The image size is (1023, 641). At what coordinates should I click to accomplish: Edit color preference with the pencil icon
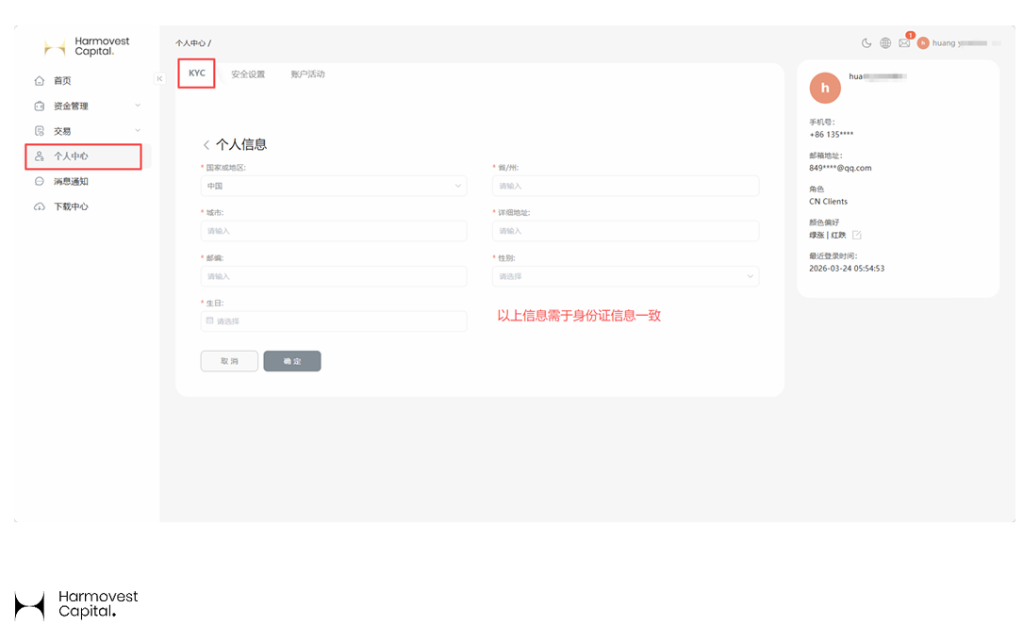857,235
